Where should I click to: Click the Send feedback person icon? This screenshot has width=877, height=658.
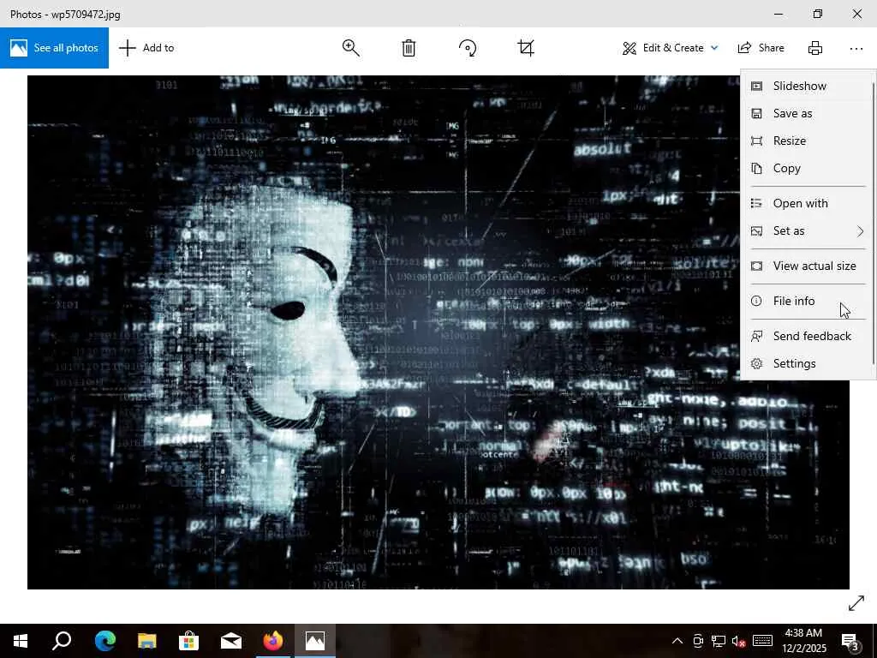756,336
